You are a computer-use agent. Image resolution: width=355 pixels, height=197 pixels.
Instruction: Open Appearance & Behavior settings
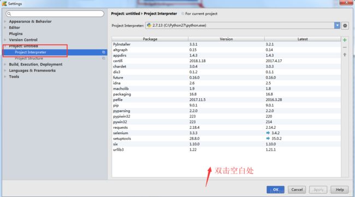(30, 21)
